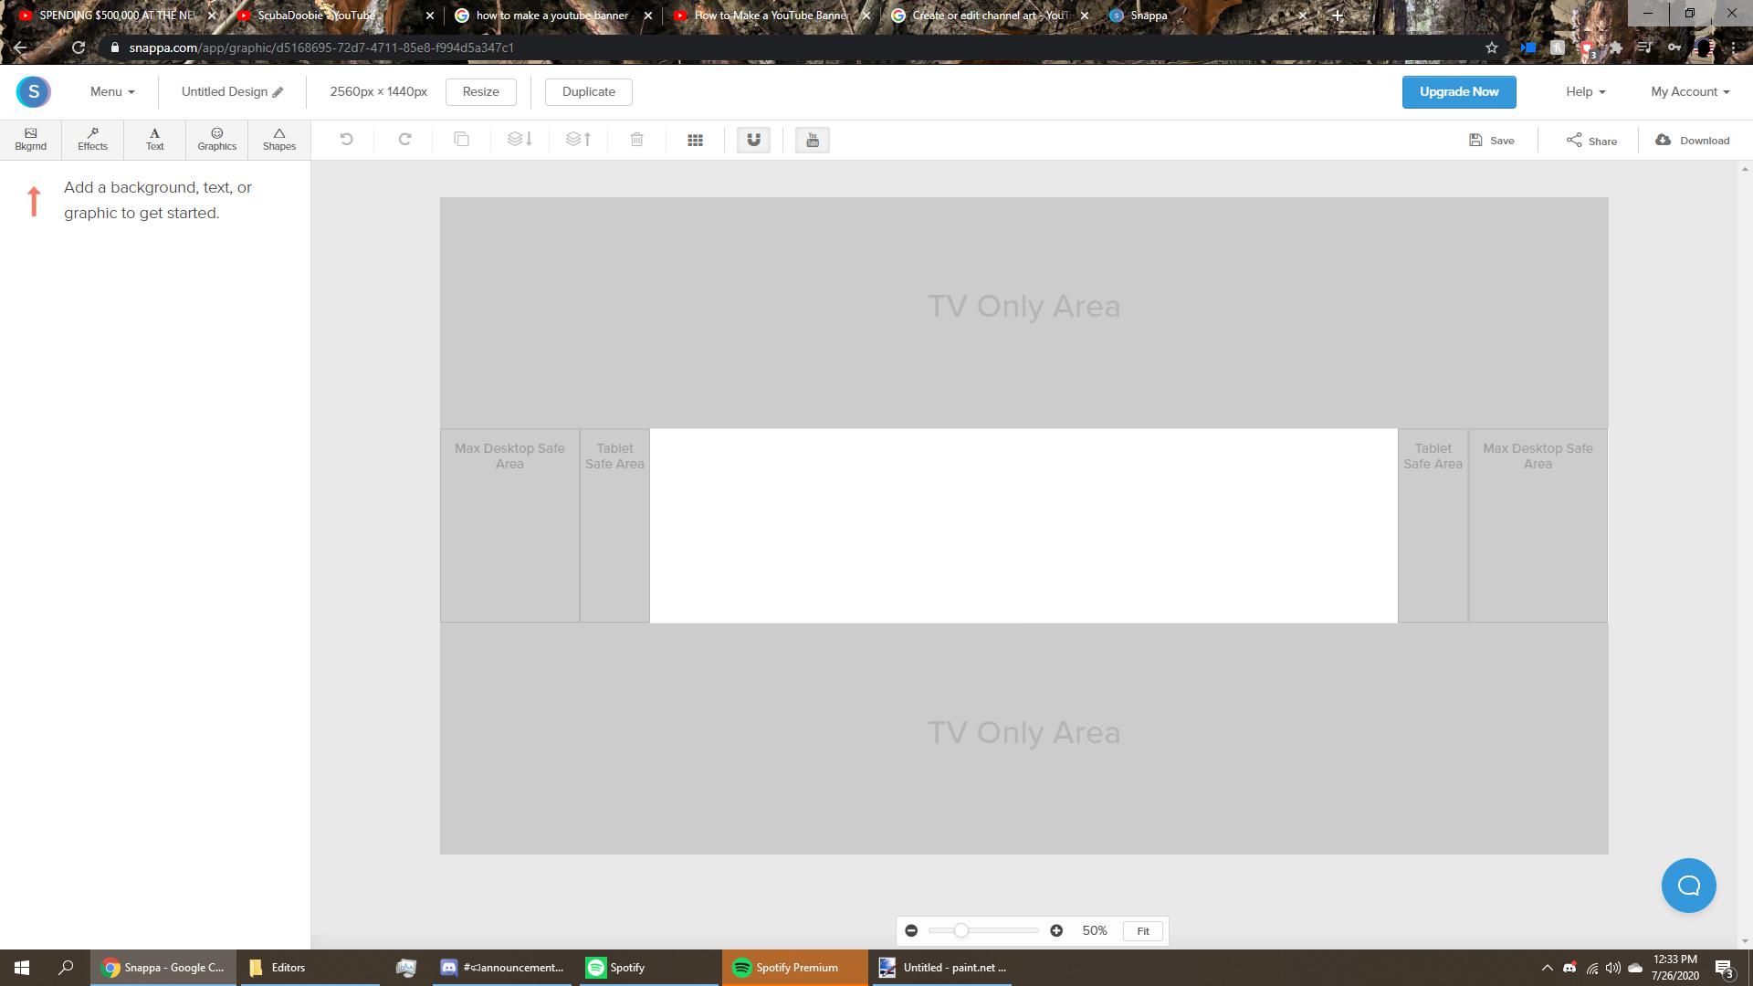
Task: Click the undo arrow icon
Action: 346,140
